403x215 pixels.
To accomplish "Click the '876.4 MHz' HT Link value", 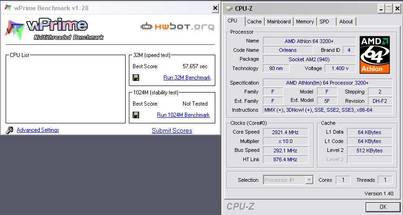I will point(285,159).
